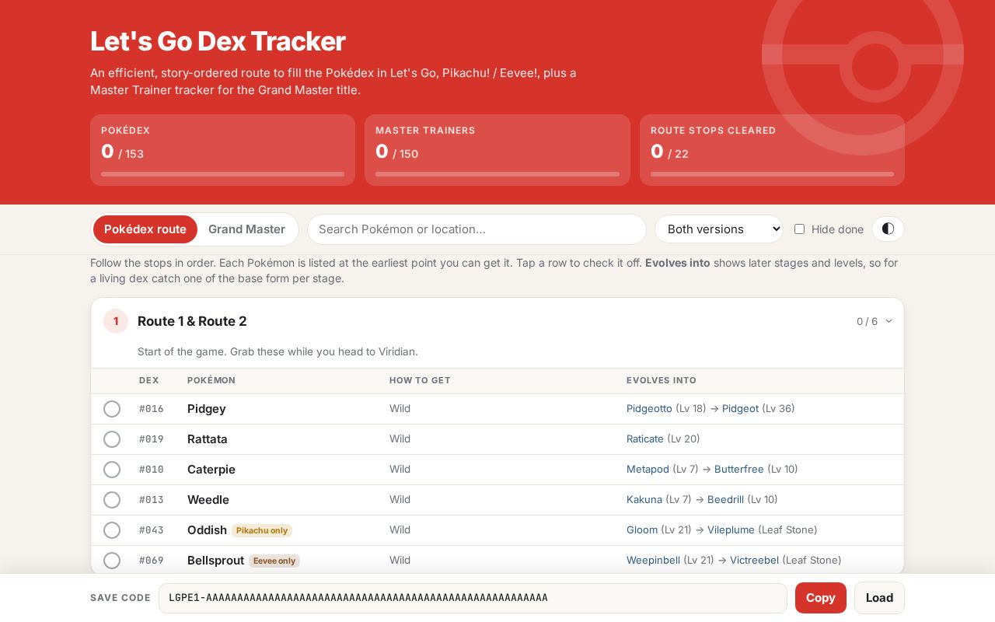Click the EVOLVES INTO column header
995x622 pixels.
tap(662, 381)
